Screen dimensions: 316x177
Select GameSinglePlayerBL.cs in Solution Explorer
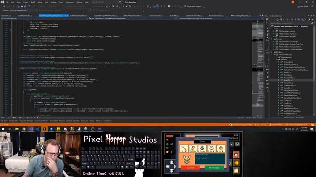(x=292, y=98)
